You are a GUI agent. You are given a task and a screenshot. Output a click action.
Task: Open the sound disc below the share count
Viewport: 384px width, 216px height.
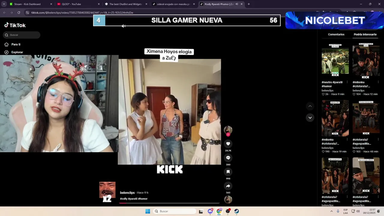click(x=228, y=199)
